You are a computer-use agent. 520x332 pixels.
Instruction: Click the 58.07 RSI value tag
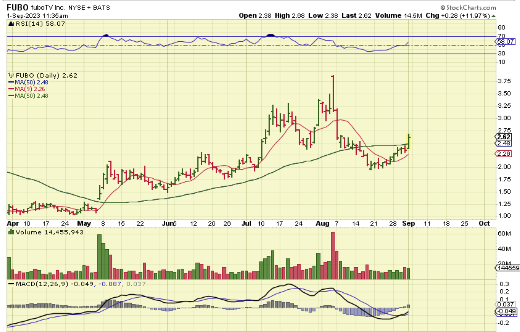point(505,42)
